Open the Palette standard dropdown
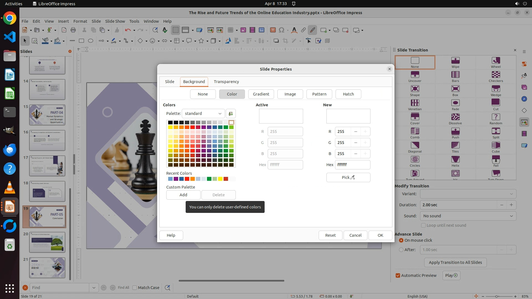 point(203,114)
